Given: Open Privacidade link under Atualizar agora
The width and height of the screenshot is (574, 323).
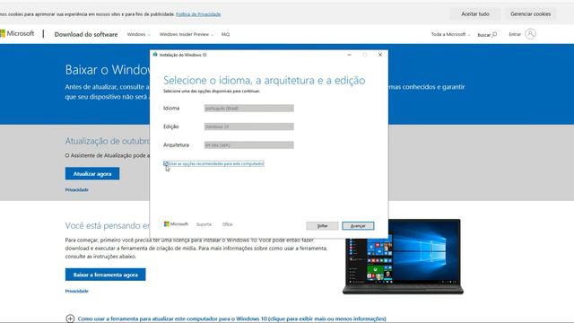Looking at the screenshot, I should [x=77, y=189].
